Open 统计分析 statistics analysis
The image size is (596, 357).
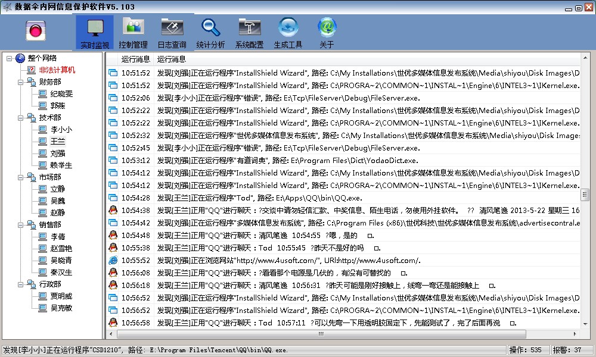210,33
